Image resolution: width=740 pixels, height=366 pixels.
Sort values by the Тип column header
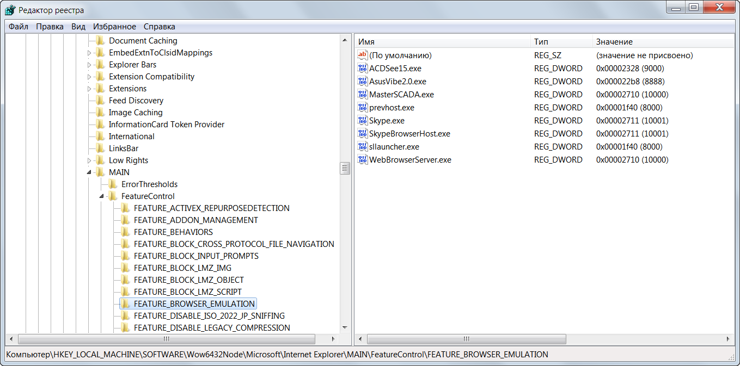(561, 41)
